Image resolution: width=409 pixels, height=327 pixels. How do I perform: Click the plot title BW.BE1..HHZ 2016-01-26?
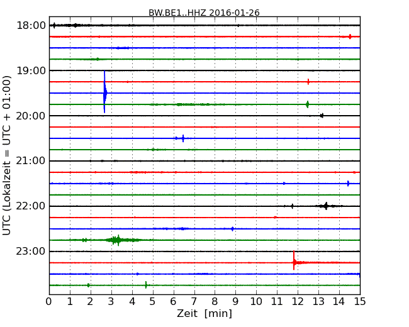[x=204, y=13]
